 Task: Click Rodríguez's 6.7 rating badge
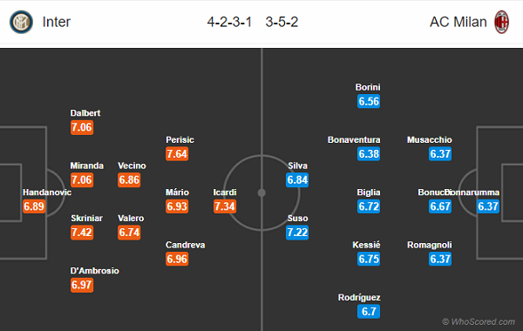coord(369,311)
